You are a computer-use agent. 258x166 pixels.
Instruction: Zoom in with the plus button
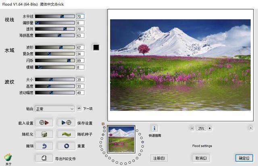click(x=210, y=128)
